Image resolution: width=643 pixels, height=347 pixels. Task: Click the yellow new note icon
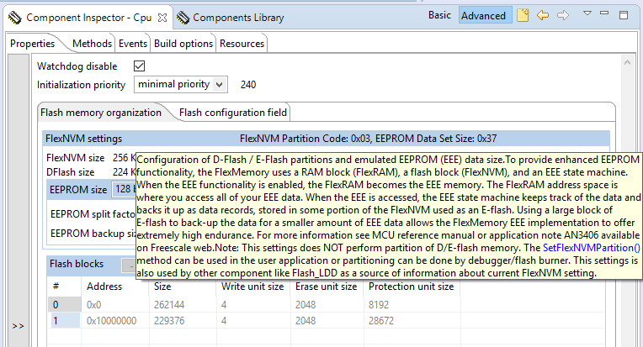pos(523,16)
